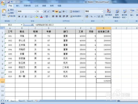
Task: Open the 页面布局 (Page Layout) tab
Action: point(27,6)
